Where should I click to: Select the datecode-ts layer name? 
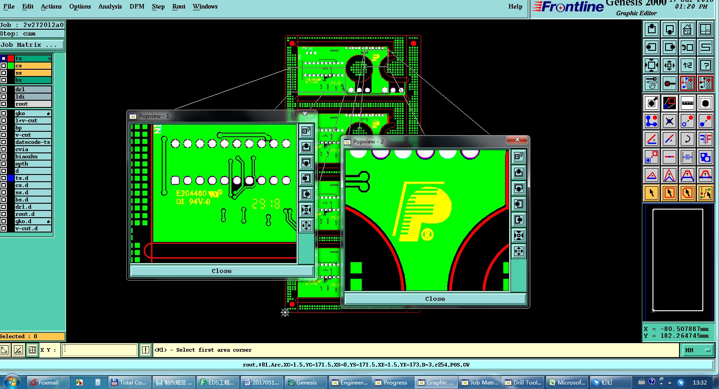click(33, 142)
